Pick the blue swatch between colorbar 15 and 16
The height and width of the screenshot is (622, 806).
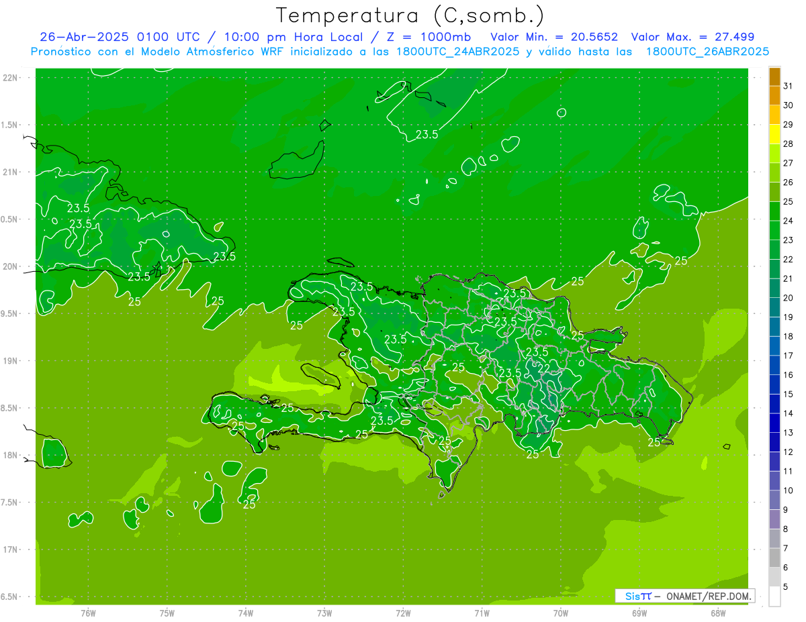coord(774,384)
